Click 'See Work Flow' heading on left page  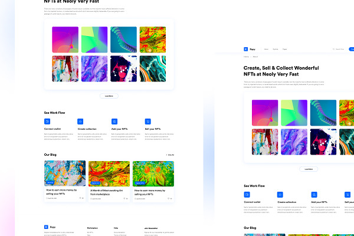pyautogui.click(x=54, y=113)
